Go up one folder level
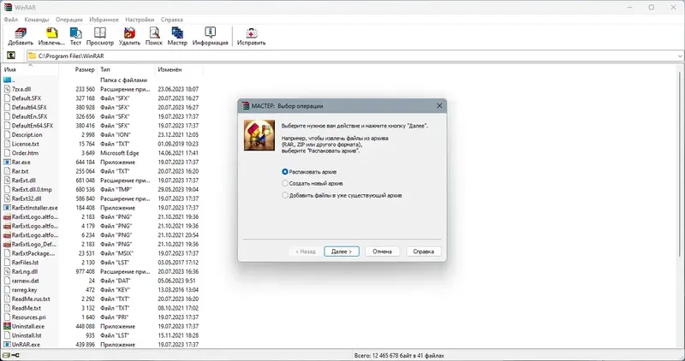 11,56
